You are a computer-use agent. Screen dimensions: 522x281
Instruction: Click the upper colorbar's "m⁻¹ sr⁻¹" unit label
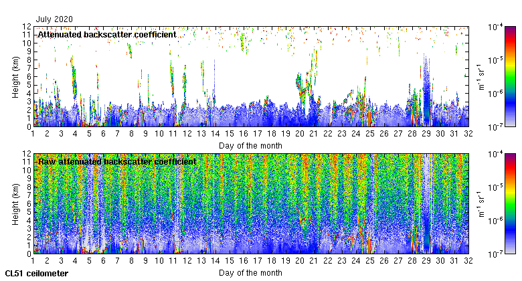(x=481, y=76)
